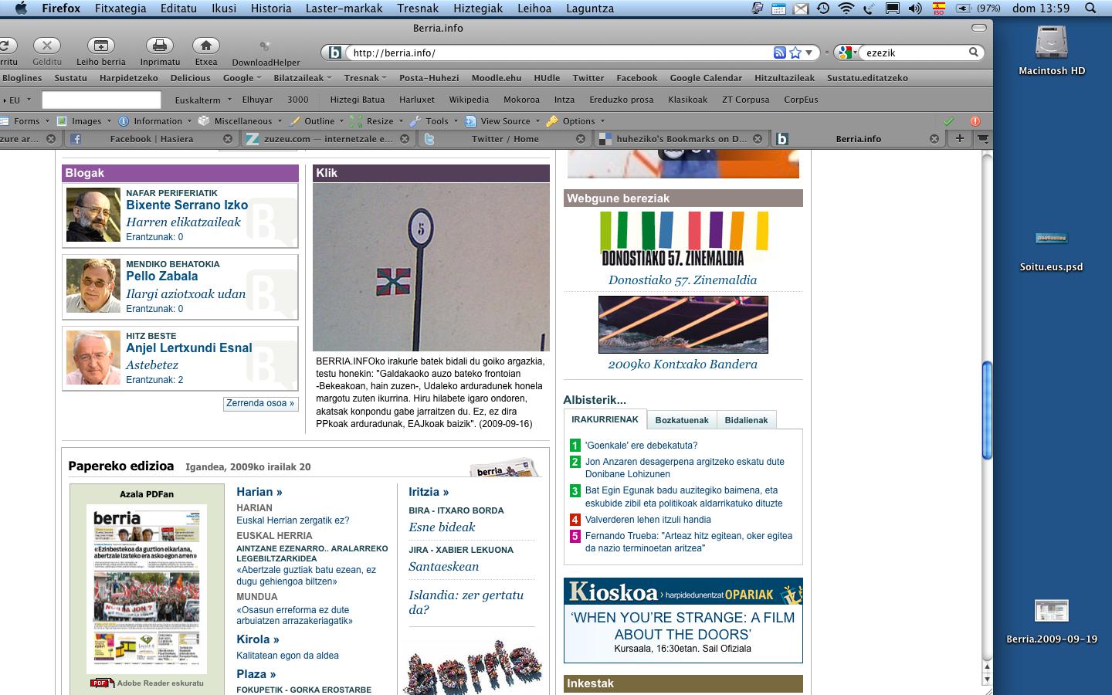Show the list of all tabs
The image size is (1112, 695).
tap(983, 139)
